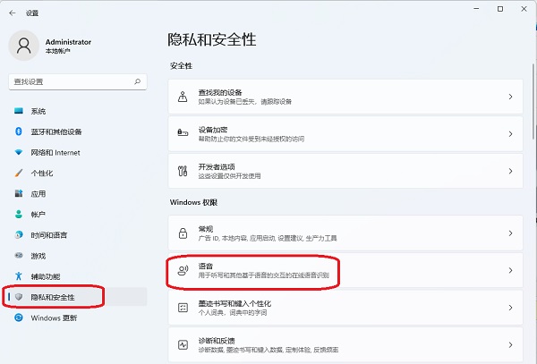Select 游戏 in the sidebar
537x364 pixels.
(x=38, y=255)
